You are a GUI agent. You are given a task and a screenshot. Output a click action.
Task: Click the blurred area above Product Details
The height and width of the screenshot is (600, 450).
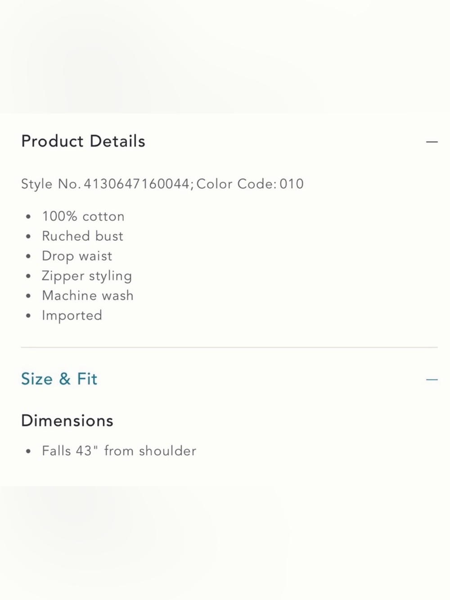click(x=225, y=57)
